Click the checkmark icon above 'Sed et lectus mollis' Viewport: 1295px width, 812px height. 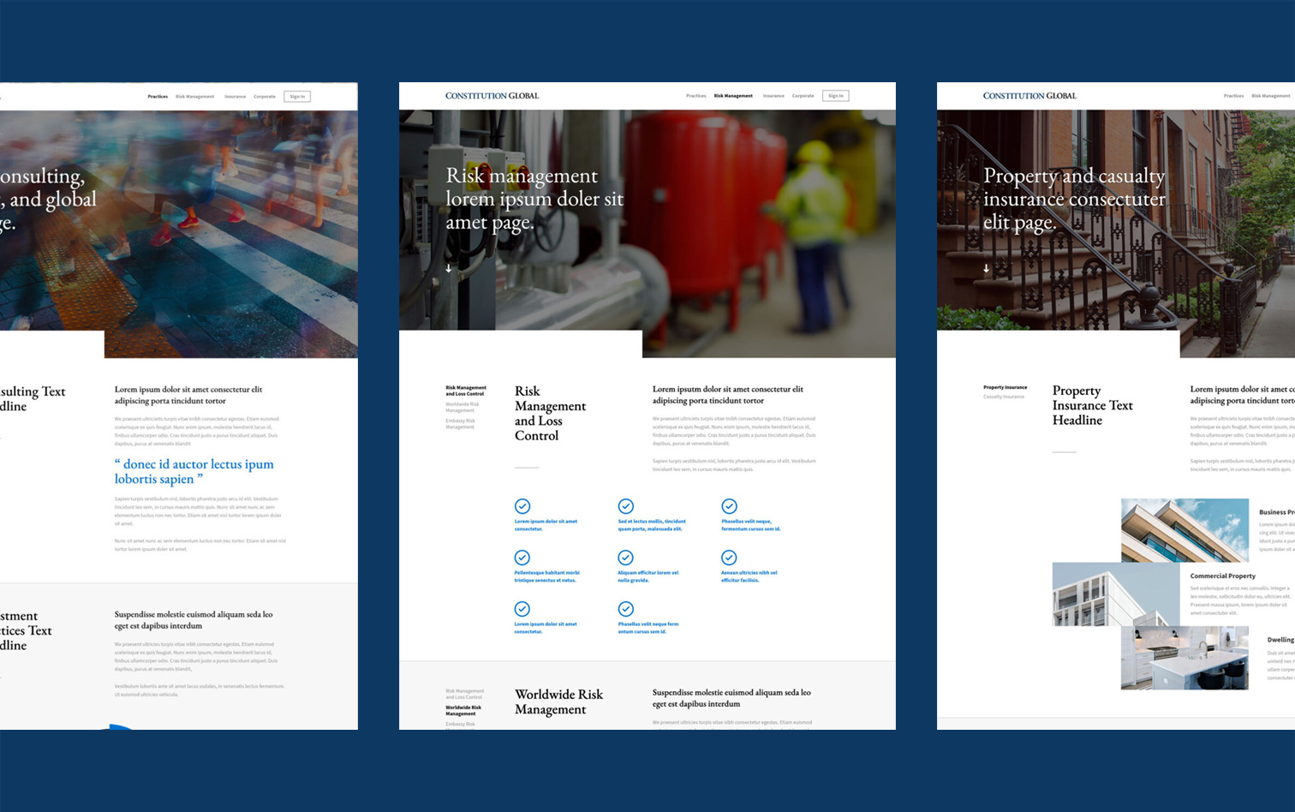[626, 506]
